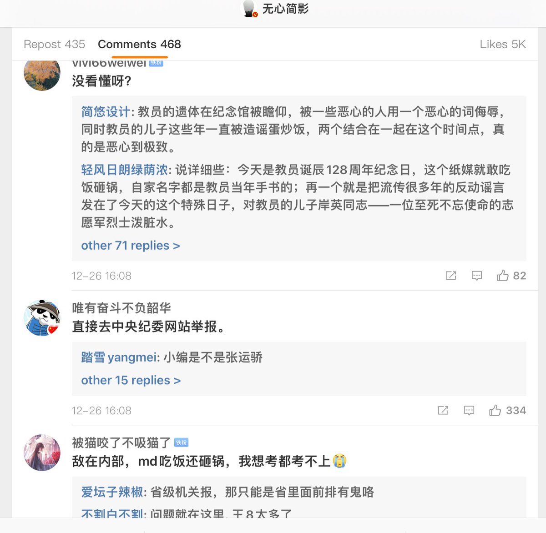Open 爱坛子辣椒 user profile link

[112, 492]
